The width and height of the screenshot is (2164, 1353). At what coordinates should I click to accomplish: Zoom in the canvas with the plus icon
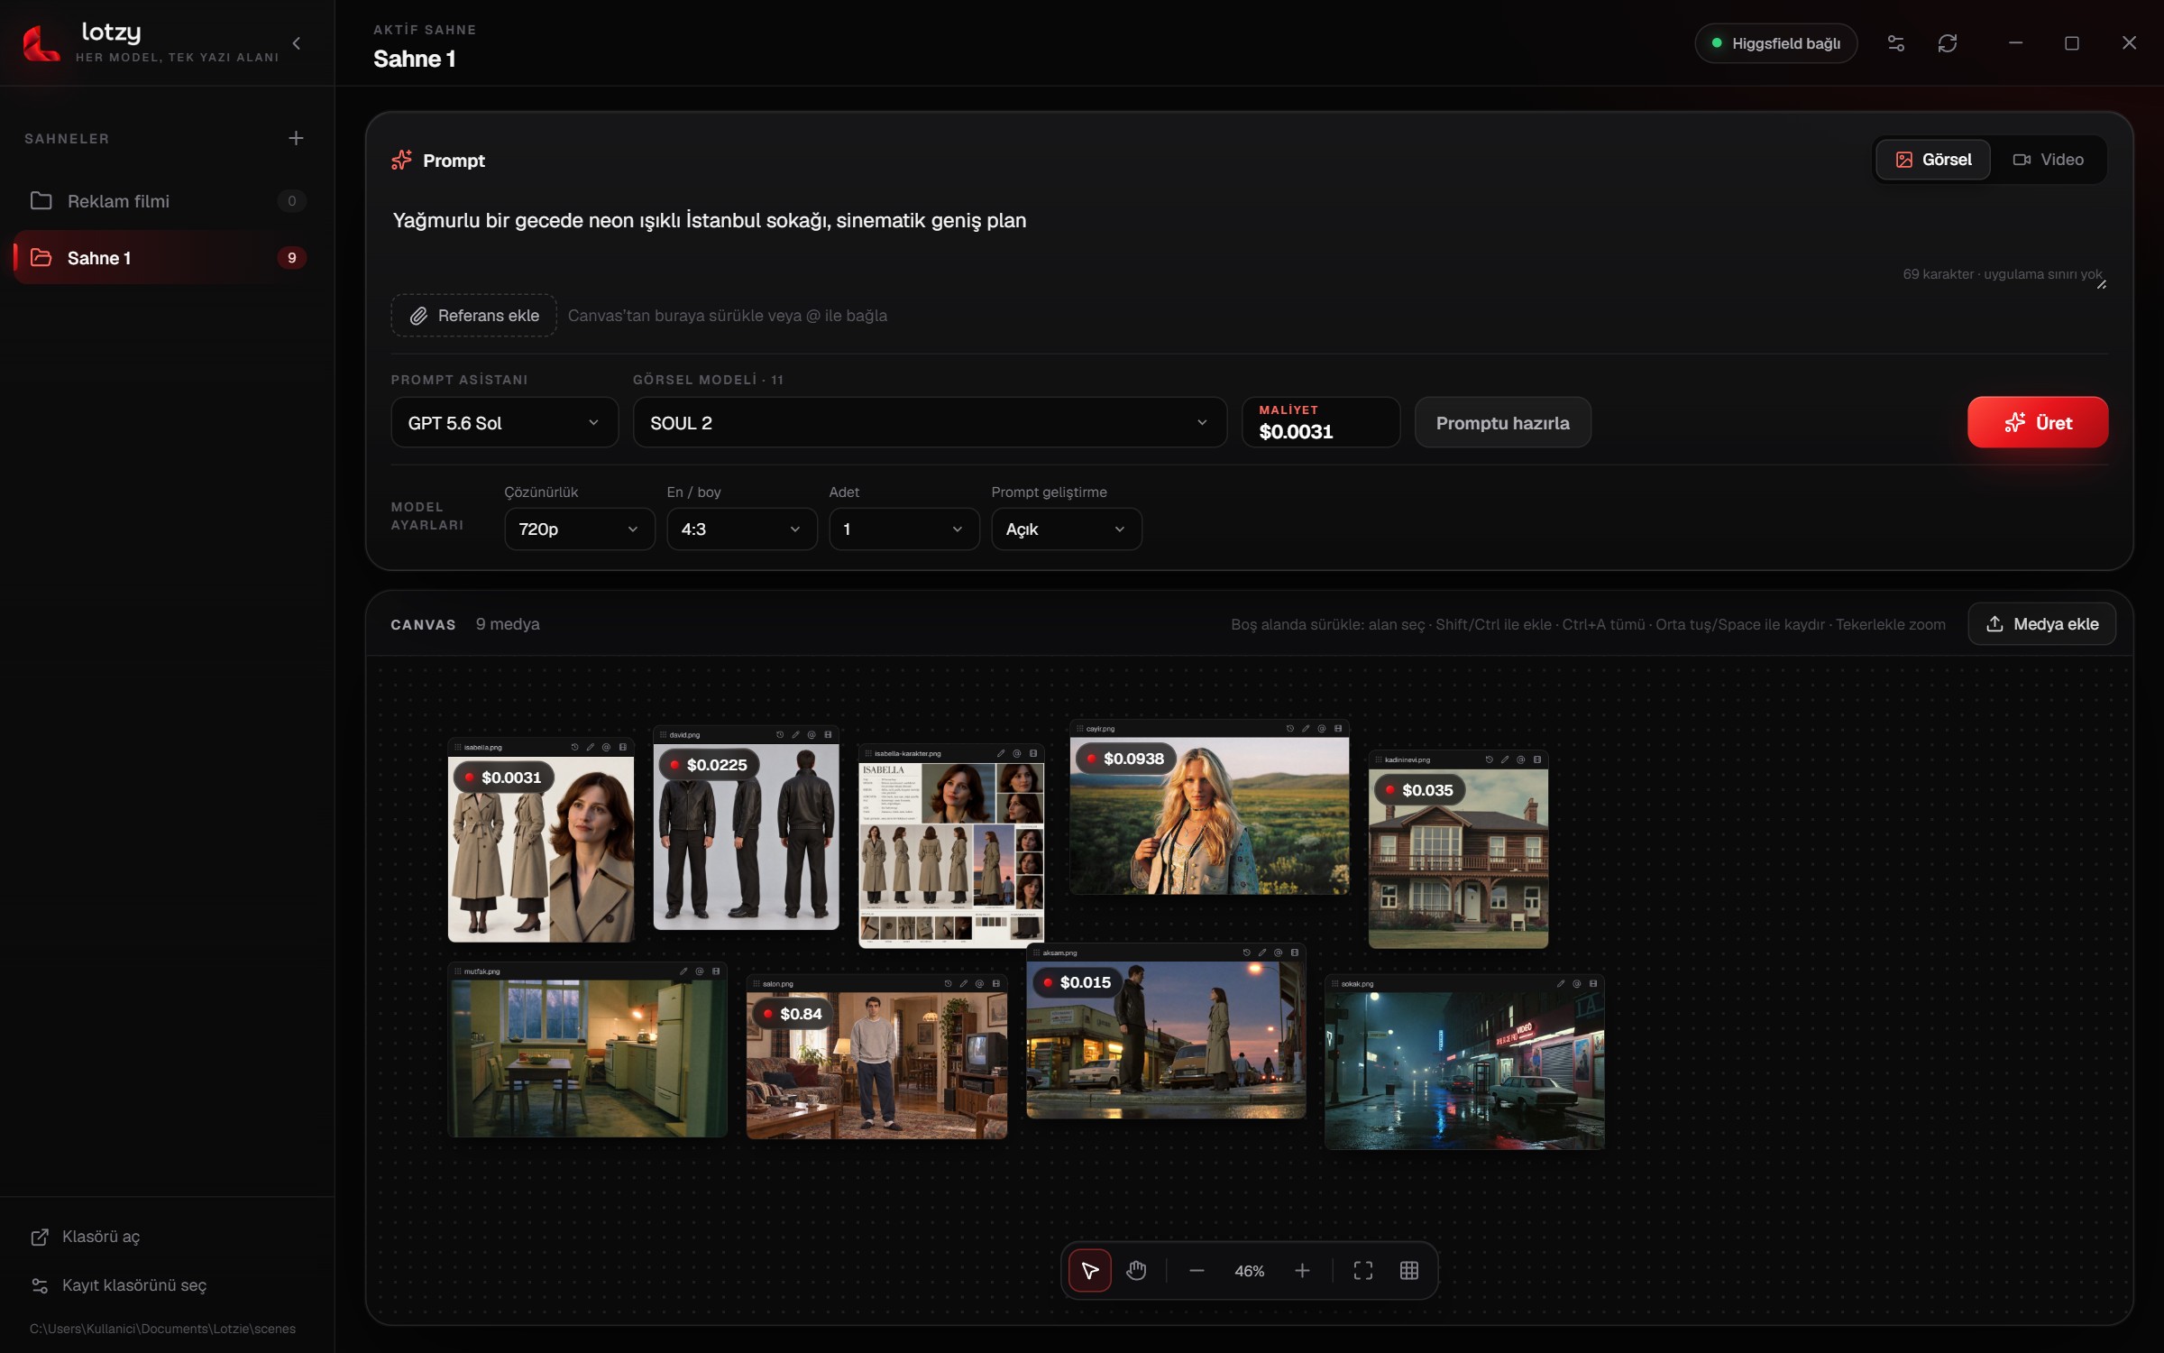(x=1302, y=1270)
